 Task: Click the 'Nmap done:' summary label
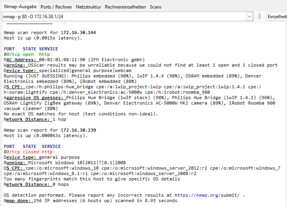coord(18,201)
